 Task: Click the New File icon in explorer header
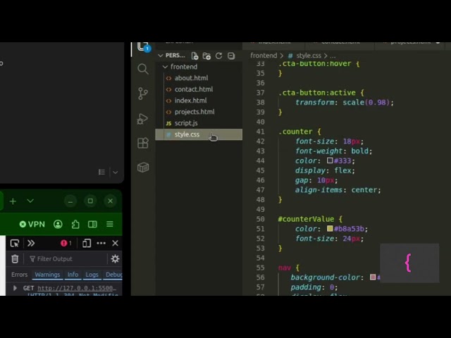click(x=194, y=56)
